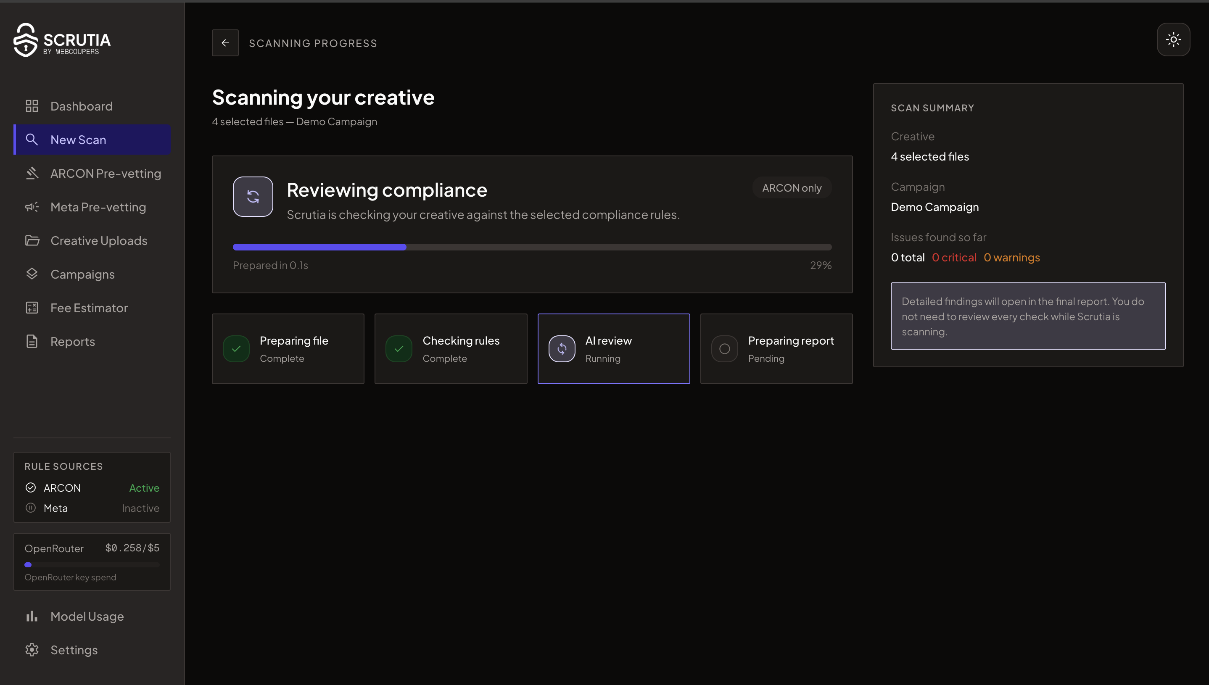The height and width of the screenshot is (685, 1209).
Task: Select the AI review step card
Action: [x=614, y=349]
